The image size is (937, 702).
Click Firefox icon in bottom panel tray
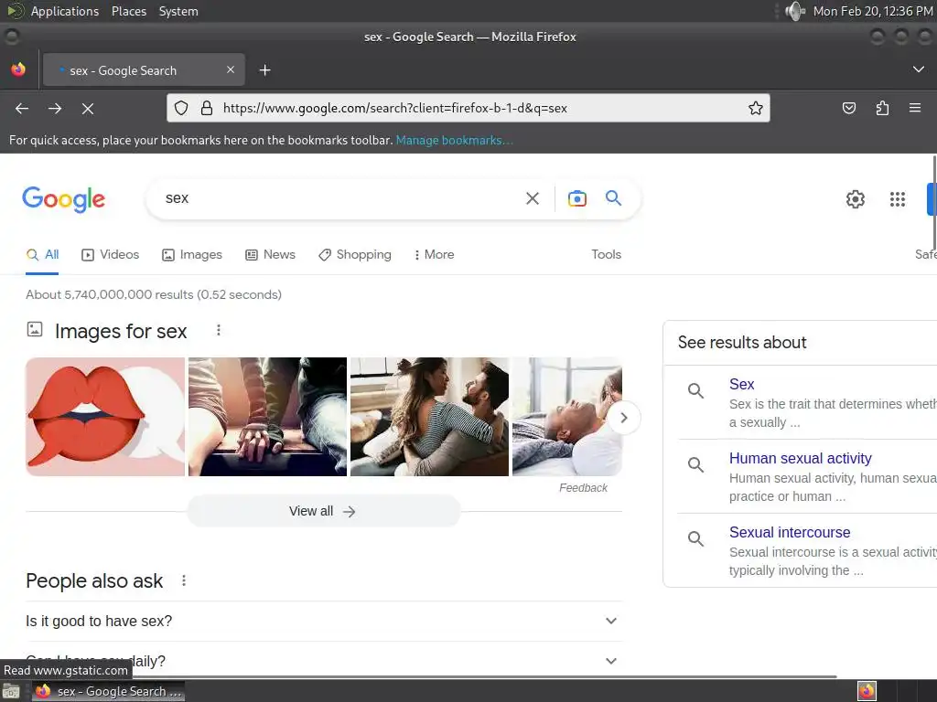click(867, 691)
